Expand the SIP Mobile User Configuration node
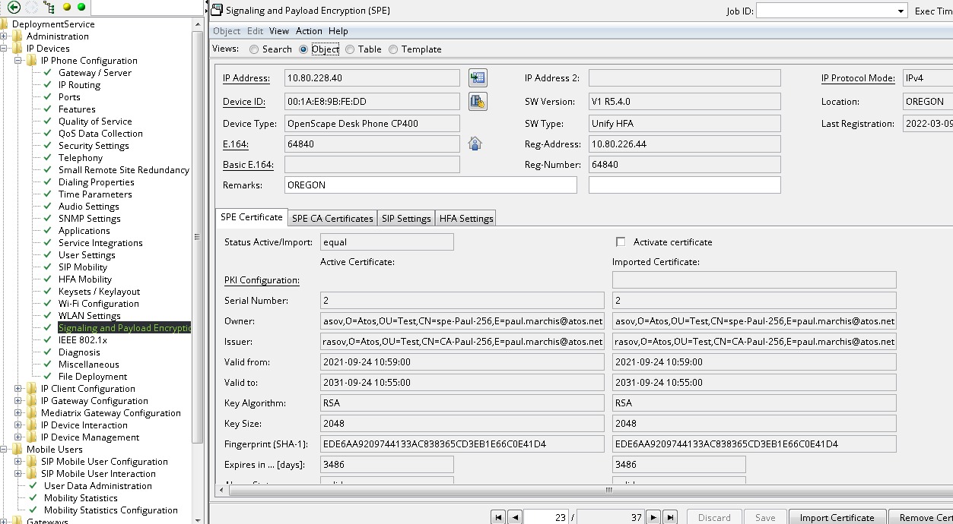The height and width of the screenshot is (524, 953). (x=18, y=462)
